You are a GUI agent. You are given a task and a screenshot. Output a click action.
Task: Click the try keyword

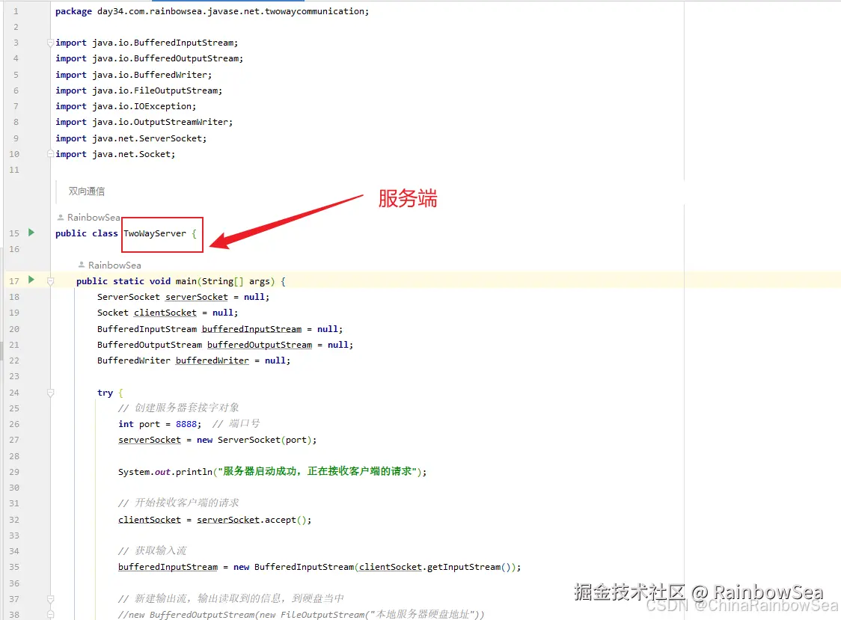(x=105, y=393)
